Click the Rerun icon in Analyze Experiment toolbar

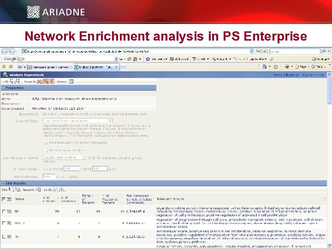click(71, 81)
